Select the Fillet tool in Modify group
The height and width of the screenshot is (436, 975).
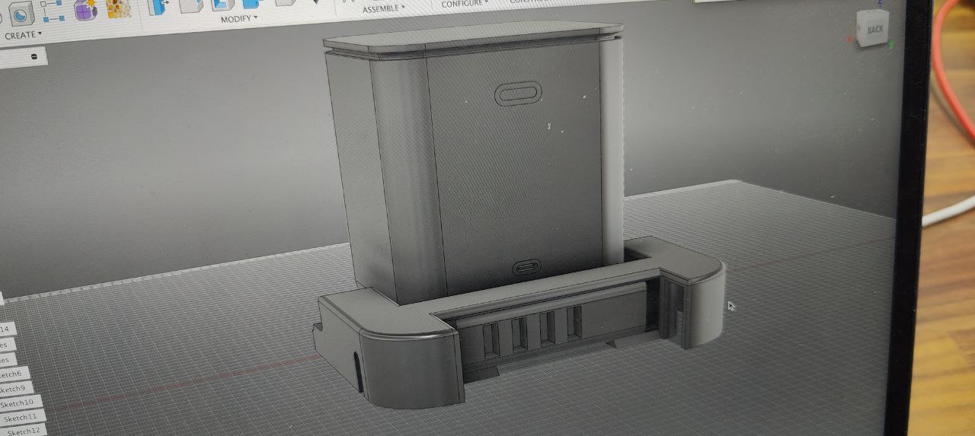click(x=190, y=5)
